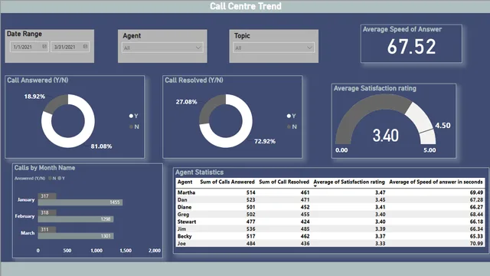Click the 4.50 gauge target label
Image resolution: width=490 pixels, height=276 pixels.
click(443, 126)
